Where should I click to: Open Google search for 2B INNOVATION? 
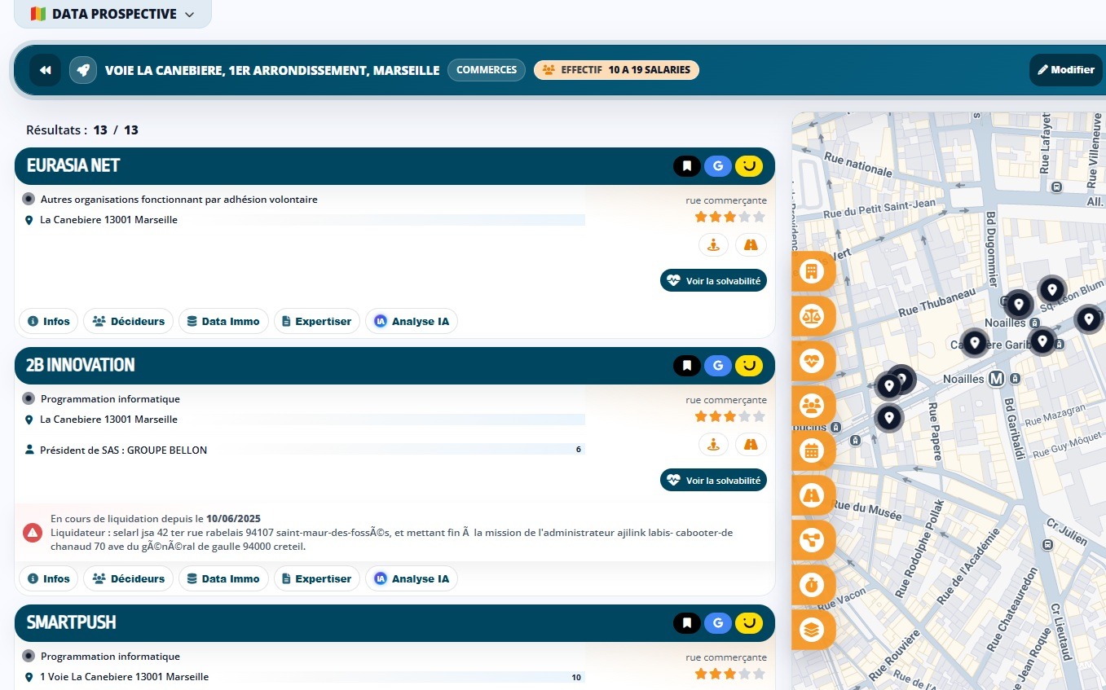[x=718, y=366]
